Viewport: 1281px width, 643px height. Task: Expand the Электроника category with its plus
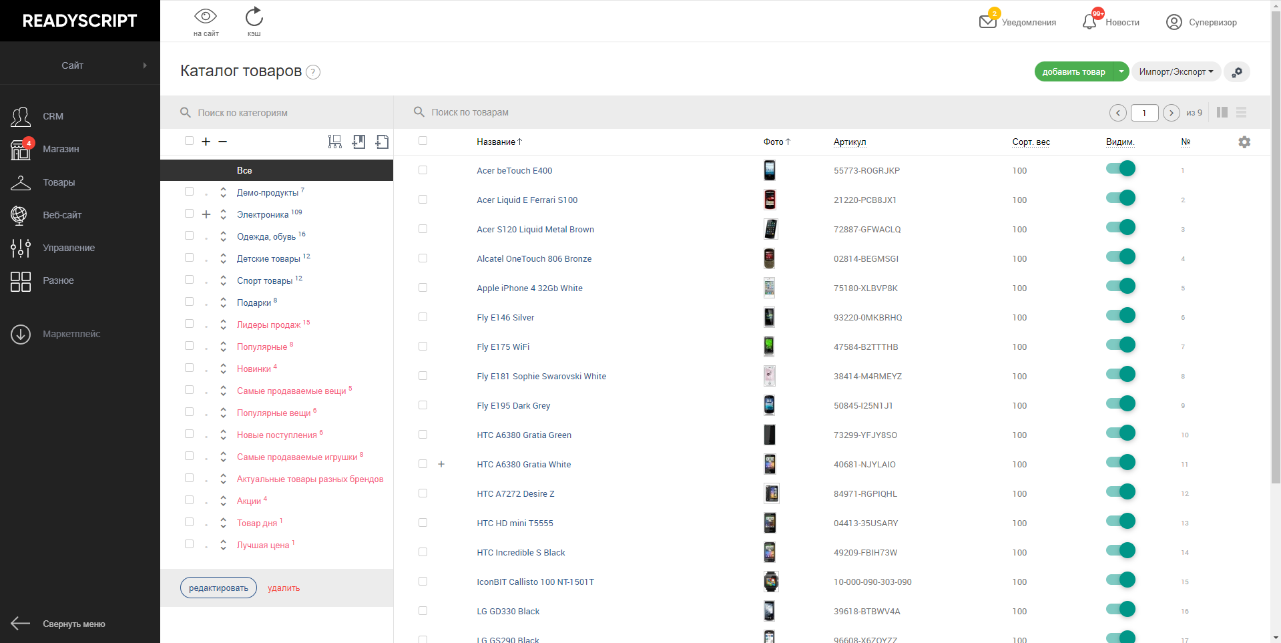click(x=206, y=214)
